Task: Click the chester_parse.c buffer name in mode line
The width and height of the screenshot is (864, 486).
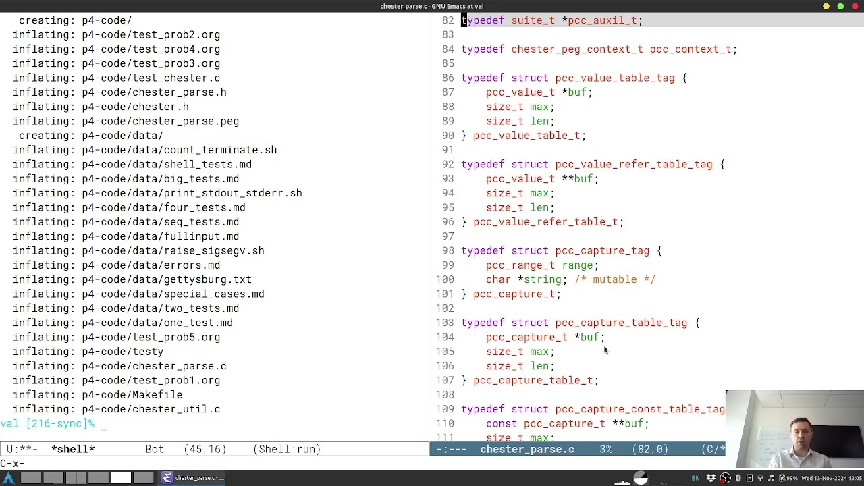Action: click(527, 449)
